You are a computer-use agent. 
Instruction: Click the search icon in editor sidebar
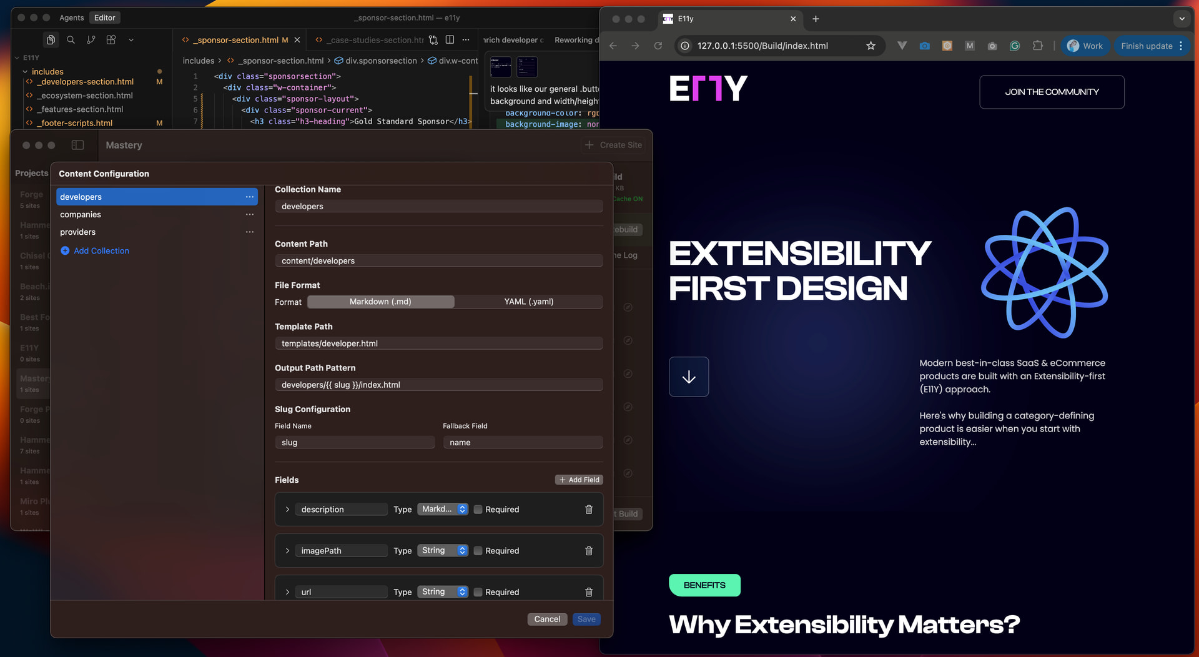(x=71, y=40)
